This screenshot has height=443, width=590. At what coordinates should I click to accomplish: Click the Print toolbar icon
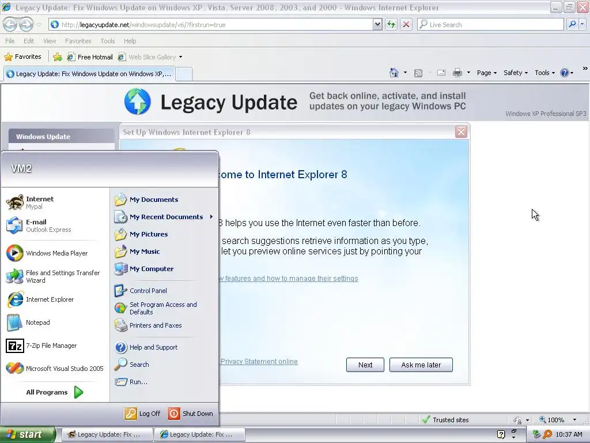[457, 73]
